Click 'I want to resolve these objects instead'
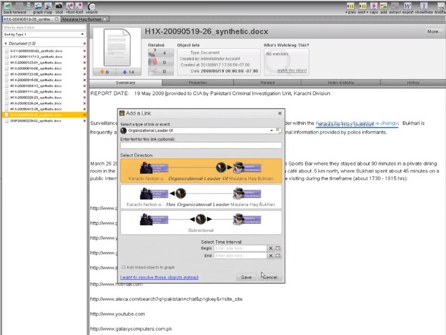 [x=159, y=277]
